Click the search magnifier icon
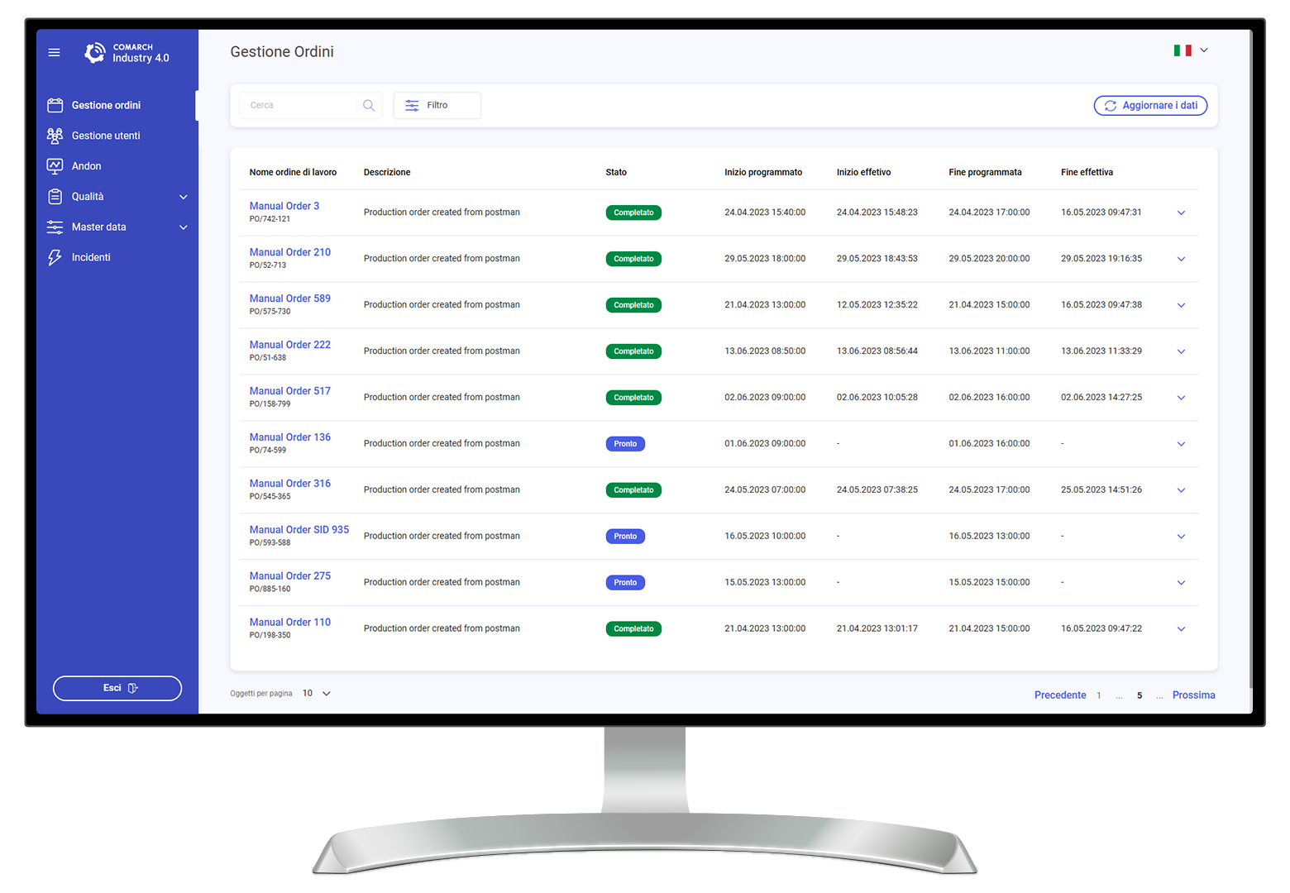Screen dimensions: 1290x893 pyautogui.click(x=369, y=106)
